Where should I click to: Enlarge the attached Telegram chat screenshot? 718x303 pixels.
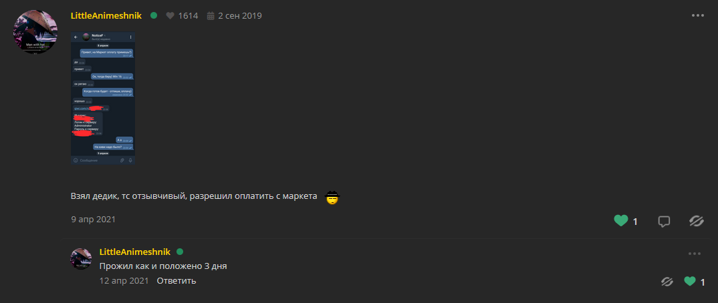click(103, 97)
